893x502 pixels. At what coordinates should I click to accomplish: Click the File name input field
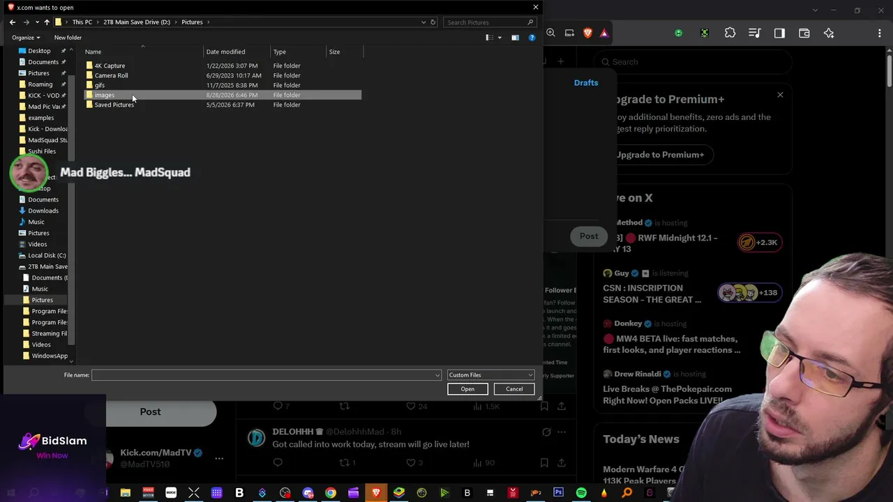[263, 375]
